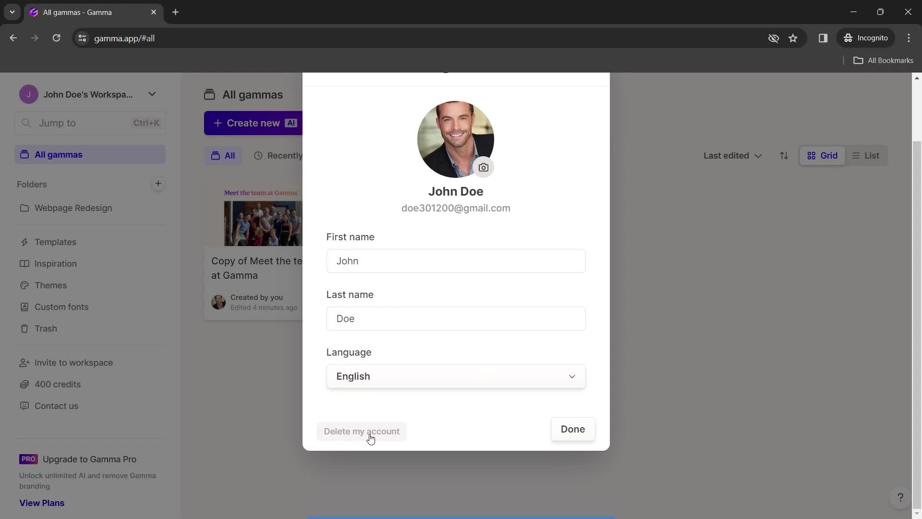Click the Invite to workspace icon
The height and width of the screenshot is (519, 922).
pyautogui.click(x=24, y=363)
